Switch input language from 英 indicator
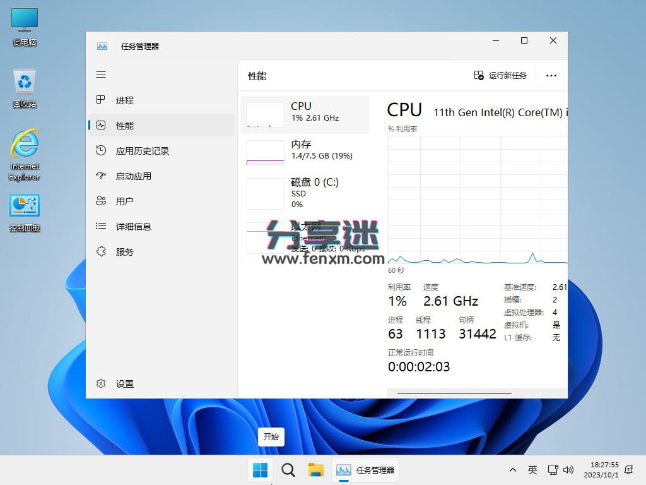The height and width of the screenshot is (485, 646). click(533, 470)
